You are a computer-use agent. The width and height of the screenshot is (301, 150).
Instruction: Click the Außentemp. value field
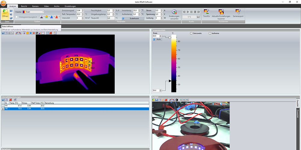tap(135, 14)
